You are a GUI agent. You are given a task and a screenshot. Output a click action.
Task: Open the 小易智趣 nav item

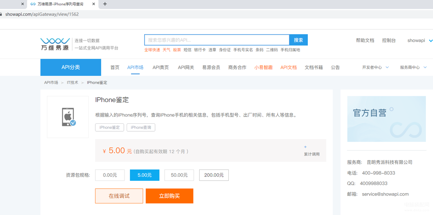(263, 67)
